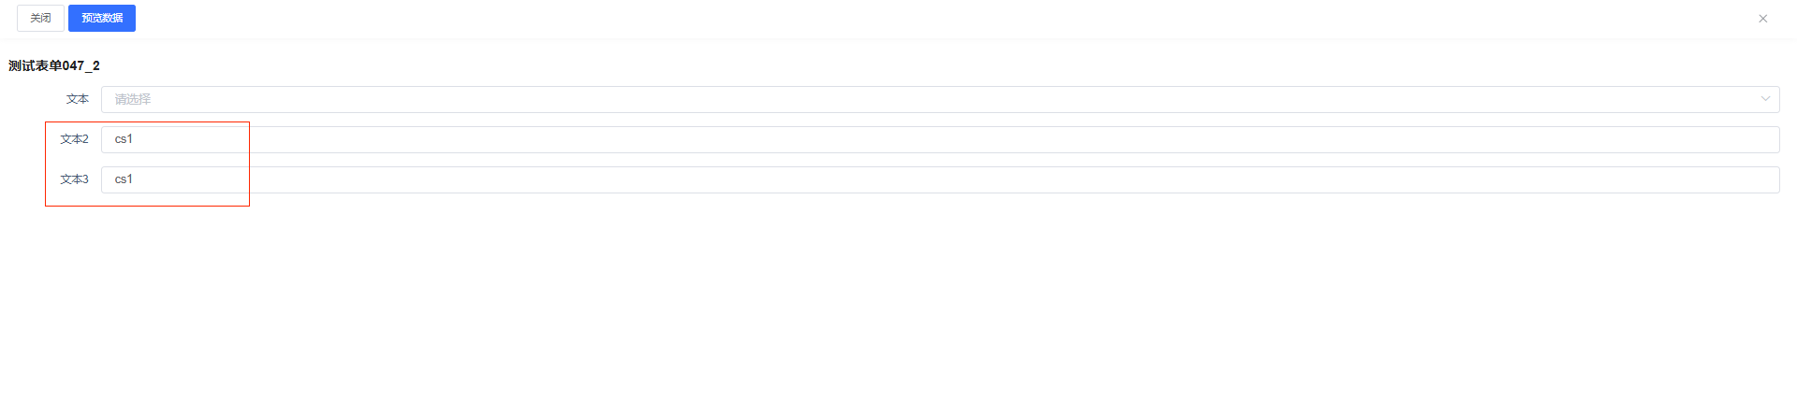
Task: Open the 请选择 select box
Action: click(x=940, y=99)
